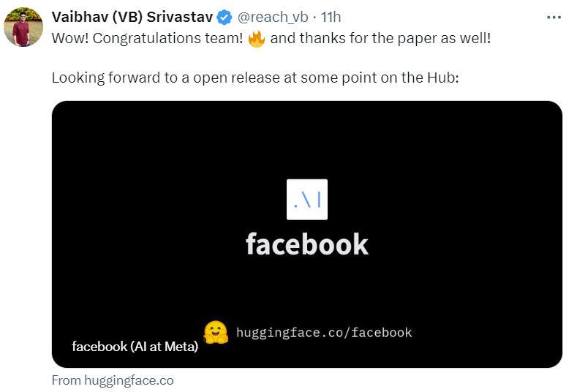Click the huggingface.co/facebook URL text
Screen dimensions: 577x392
(324, 333)
